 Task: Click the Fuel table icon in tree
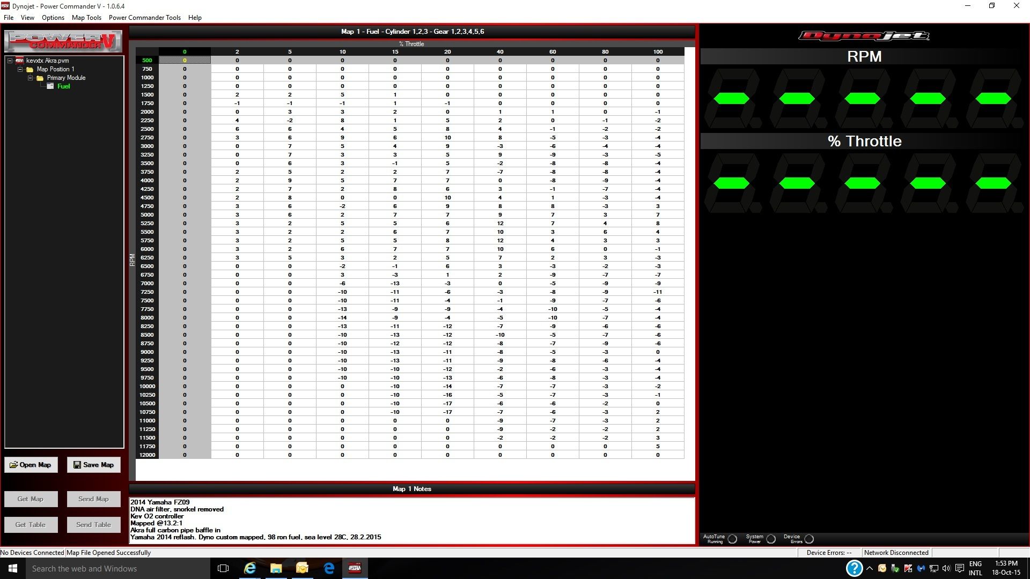pyautogui.click(x=50, y=86)
